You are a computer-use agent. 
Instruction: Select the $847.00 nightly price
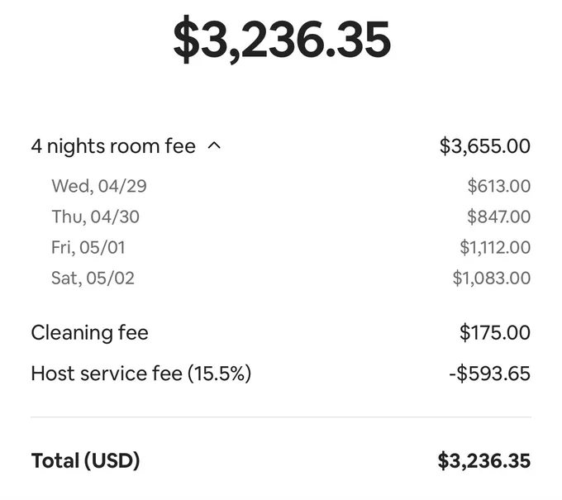[x=499, y=217]
